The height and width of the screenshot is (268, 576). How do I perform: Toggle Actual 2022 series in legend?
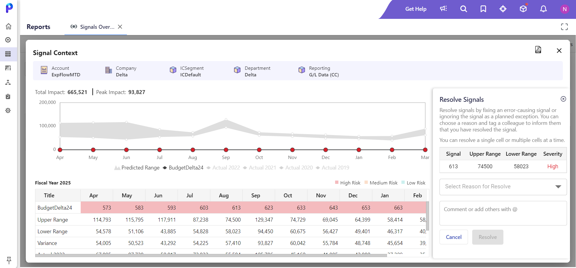[x=223, y=168]
